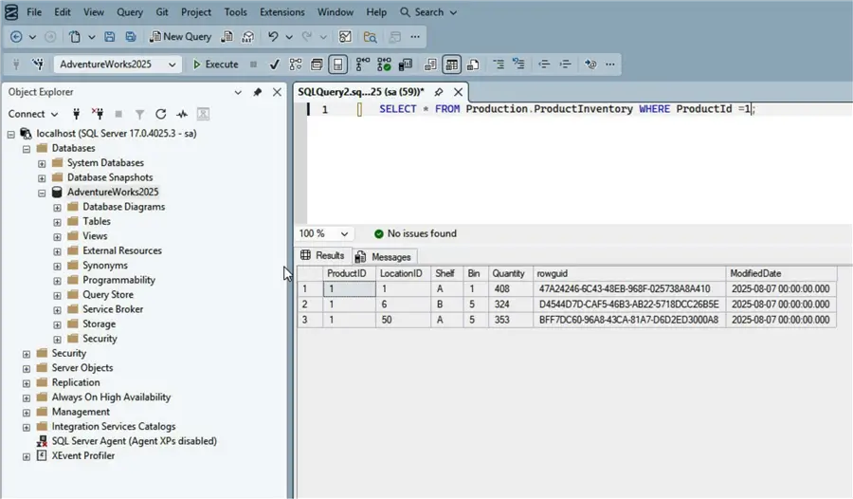
Task: Pin the Object Explorer panel with the pushpin
Action: (x=257, y=92)
